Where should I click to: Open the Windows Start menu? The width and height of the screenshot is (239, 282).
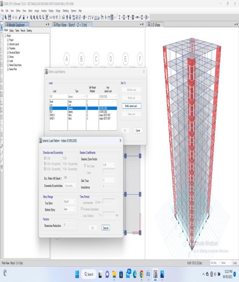pyautogui.click(x=77, y=274)
